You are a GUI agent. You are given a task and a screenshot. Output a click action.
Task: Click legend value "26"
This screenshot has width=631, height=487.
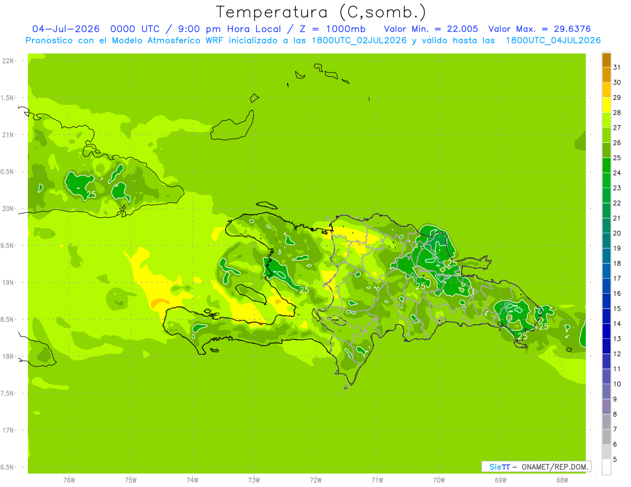click(x=617, y=142)
